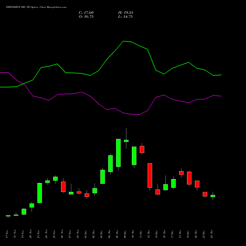This screenshot has height=246, width=246.
Task: Select the green candle for 25 Nov
Action: click(56, 179)
